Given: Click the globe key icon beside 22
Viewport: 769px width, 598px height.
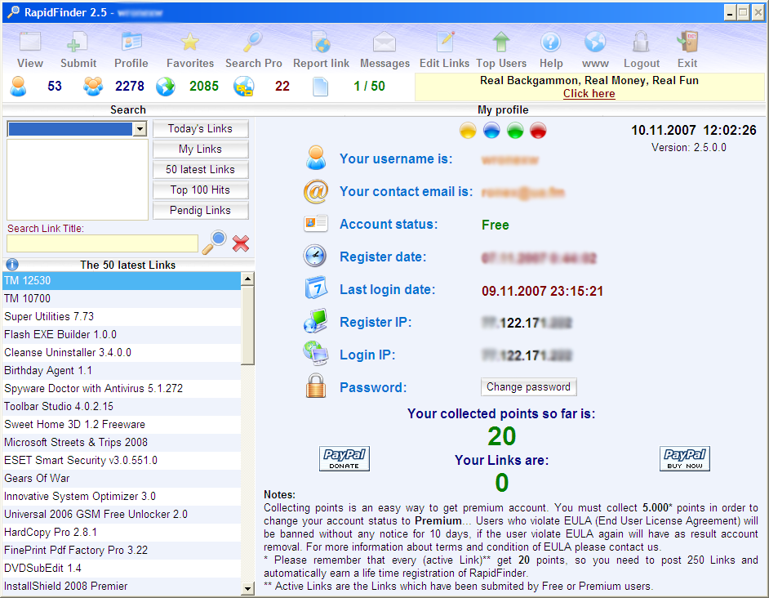Looking at the screenshot, I should point(244,87).
